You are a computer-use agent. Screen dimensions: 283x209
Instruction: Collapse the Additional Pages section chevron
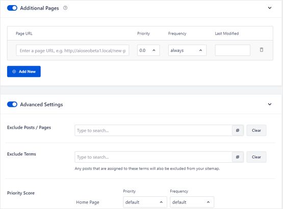(270, 8)
